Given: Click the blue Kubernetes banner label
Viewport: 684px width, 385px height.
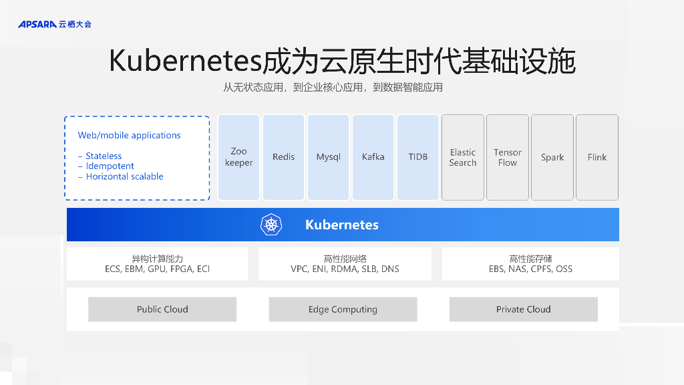Looking at the screenshot, I should pos(341,225).
